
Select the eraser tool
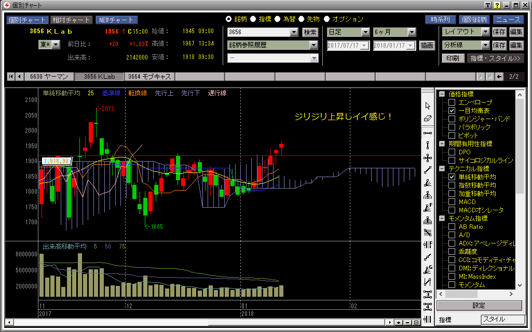point(428,119)
